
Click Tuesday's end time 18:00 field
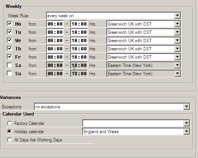coord(79,32)
